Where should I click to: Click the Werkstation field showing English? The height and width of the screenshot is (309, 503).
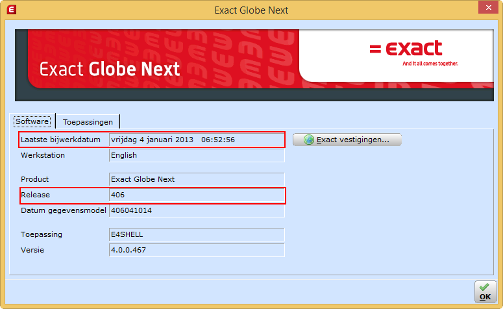(197, 155)
